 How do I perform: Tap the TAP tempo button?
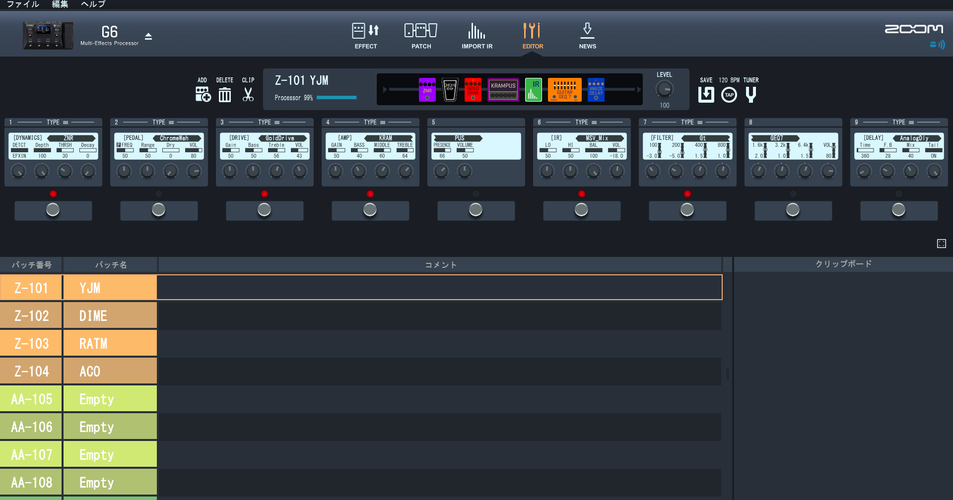(729, 95)
